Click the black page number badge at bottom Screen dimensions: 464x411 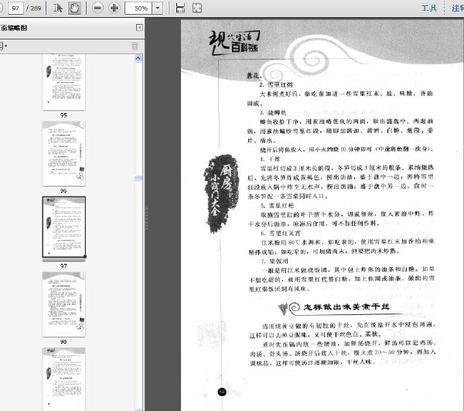pyautogui.click(x=222, y=392)
